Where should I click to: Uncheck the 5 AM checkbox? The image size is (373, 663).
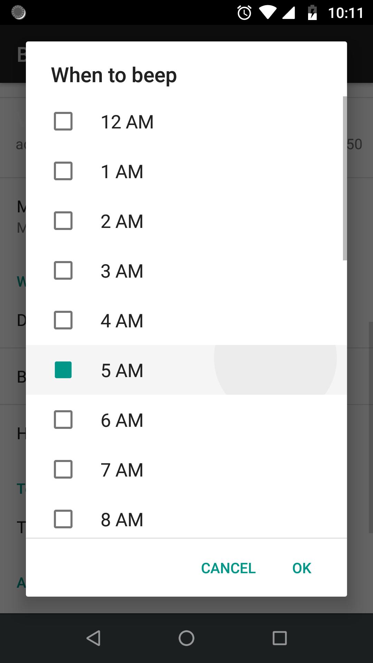click(x=63, y=370)
